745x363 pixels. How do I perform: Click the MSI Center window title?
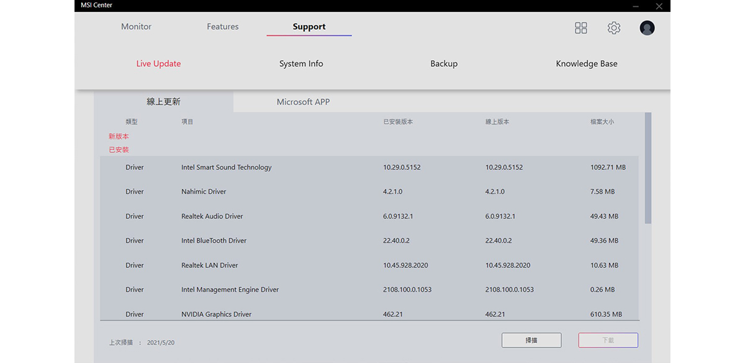pyautogui.click(x=96, y=6)
